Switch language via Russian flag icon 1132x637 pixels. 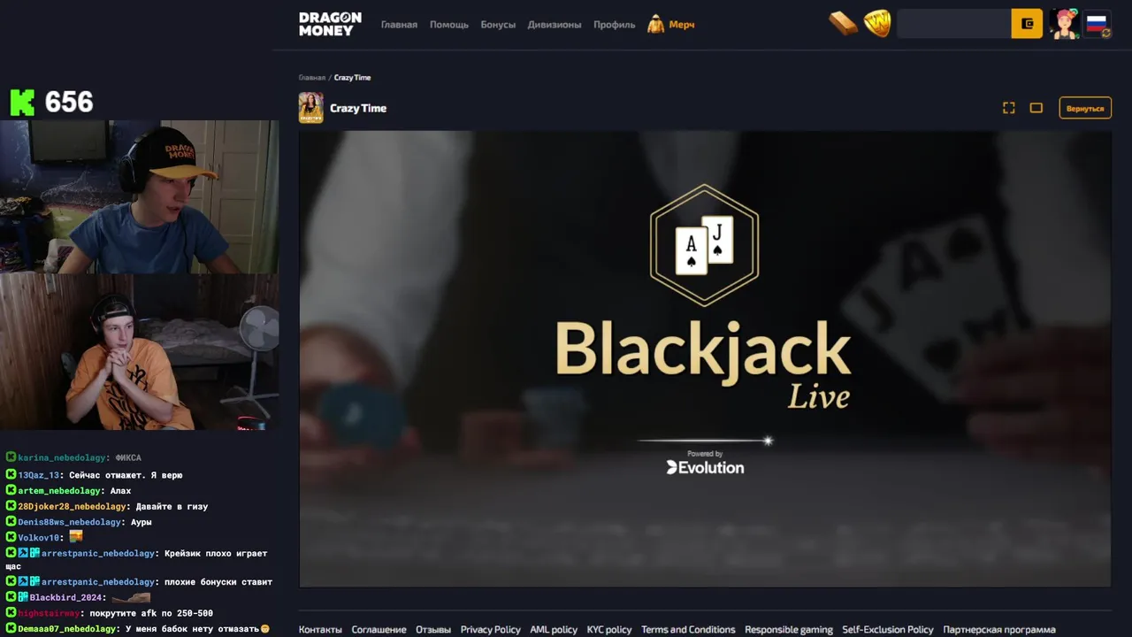pyautogui.click(x=1098, y=24)
